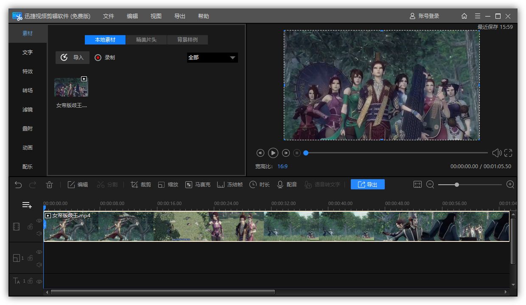Switch to 本地素材 tab
Image resolution: width=526 pixels, height=305 pixels.
(x=105, y=40)
